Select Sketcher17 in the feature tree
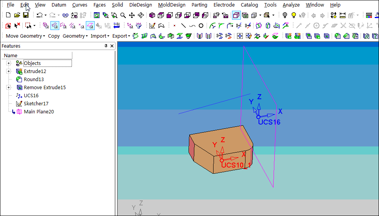Viewport: 379px width, 216px height. [36, 104]
